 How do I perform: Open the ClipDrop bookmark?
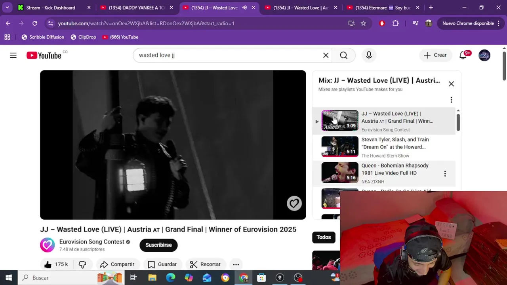coord(83,37)
